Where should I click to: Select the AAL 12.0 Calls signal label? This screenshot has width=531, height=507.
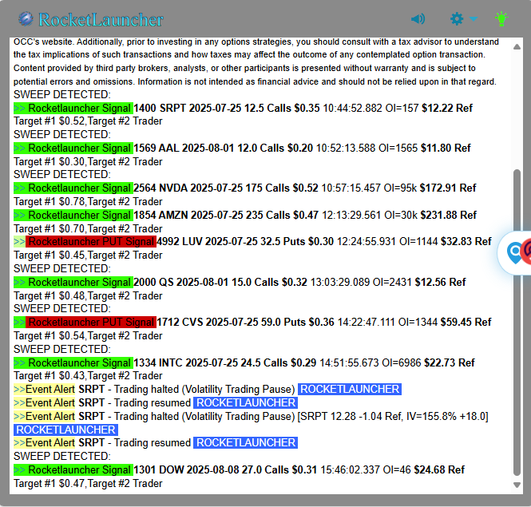(73, 148)
